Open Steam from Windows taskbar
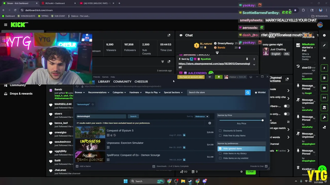This screenshot has height=185, width=330. (190, 181)
